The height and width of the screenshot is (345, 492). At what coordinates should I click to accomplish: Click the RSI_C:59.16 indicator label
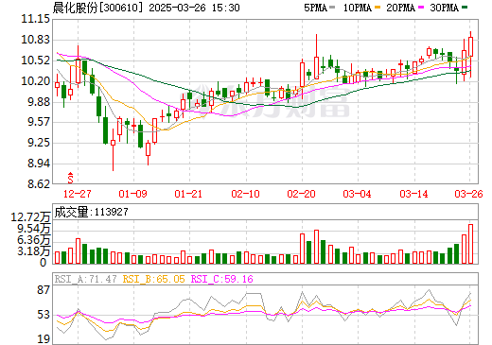pos(222,279)
